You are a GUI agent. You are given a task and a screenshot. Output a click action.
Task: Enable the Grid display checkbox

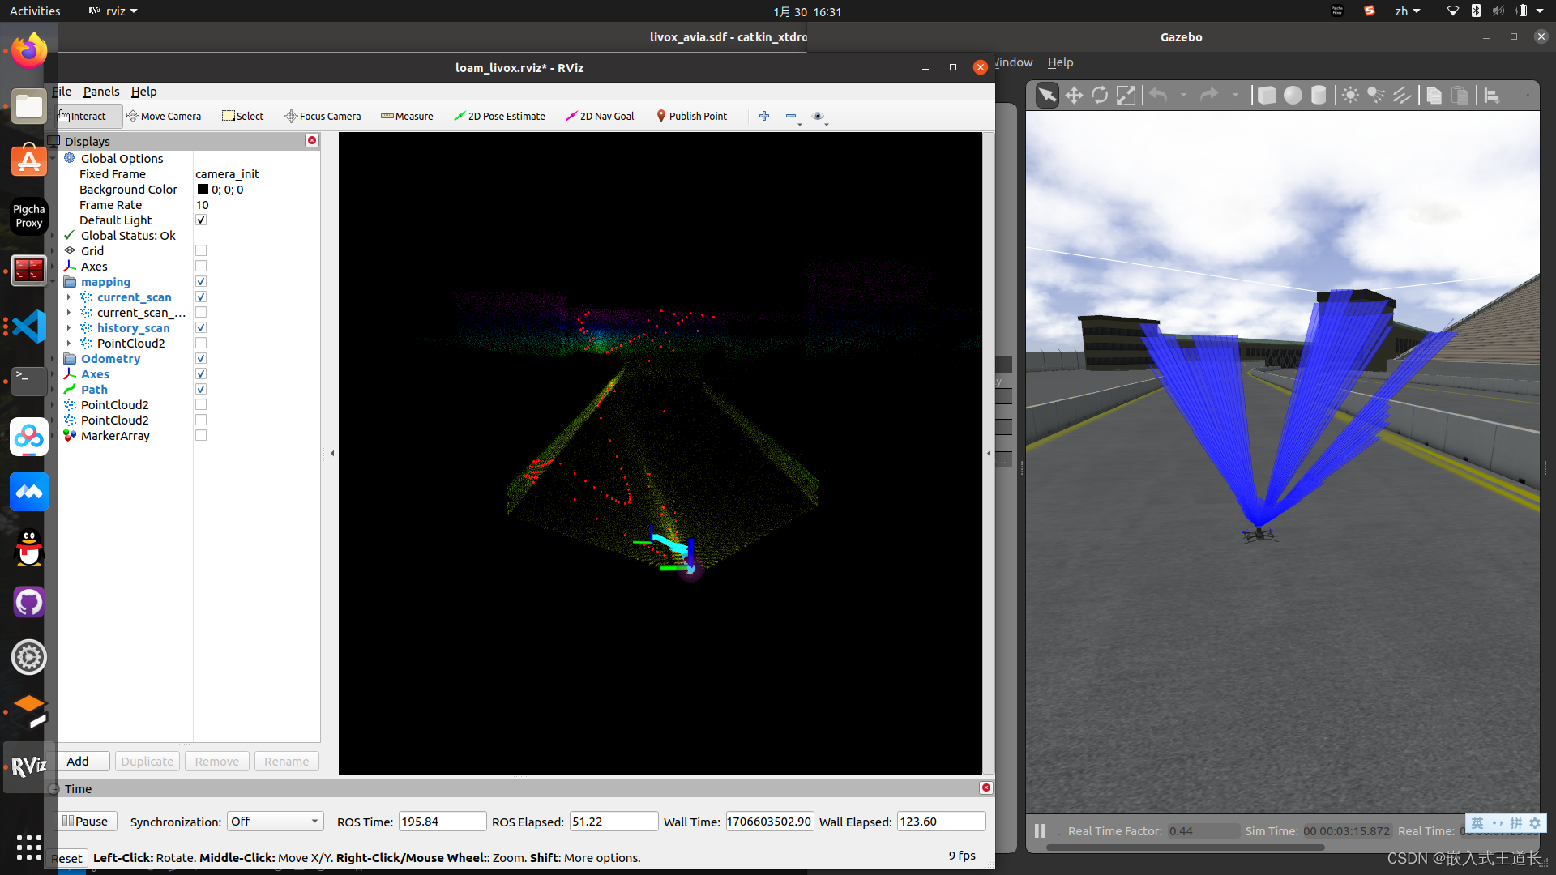(201, 251)
